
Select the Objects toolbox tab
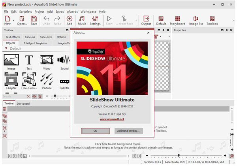click(10, 43)
